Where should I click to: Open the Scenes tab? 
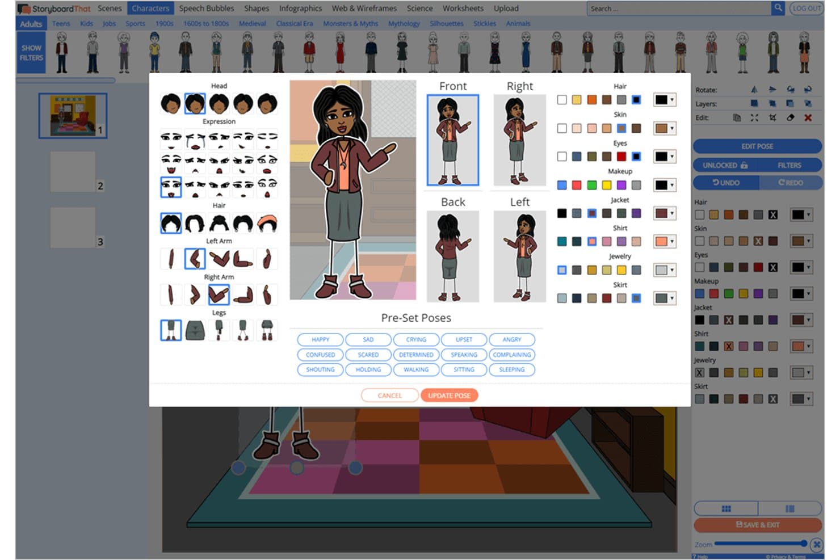click(110, 9)
